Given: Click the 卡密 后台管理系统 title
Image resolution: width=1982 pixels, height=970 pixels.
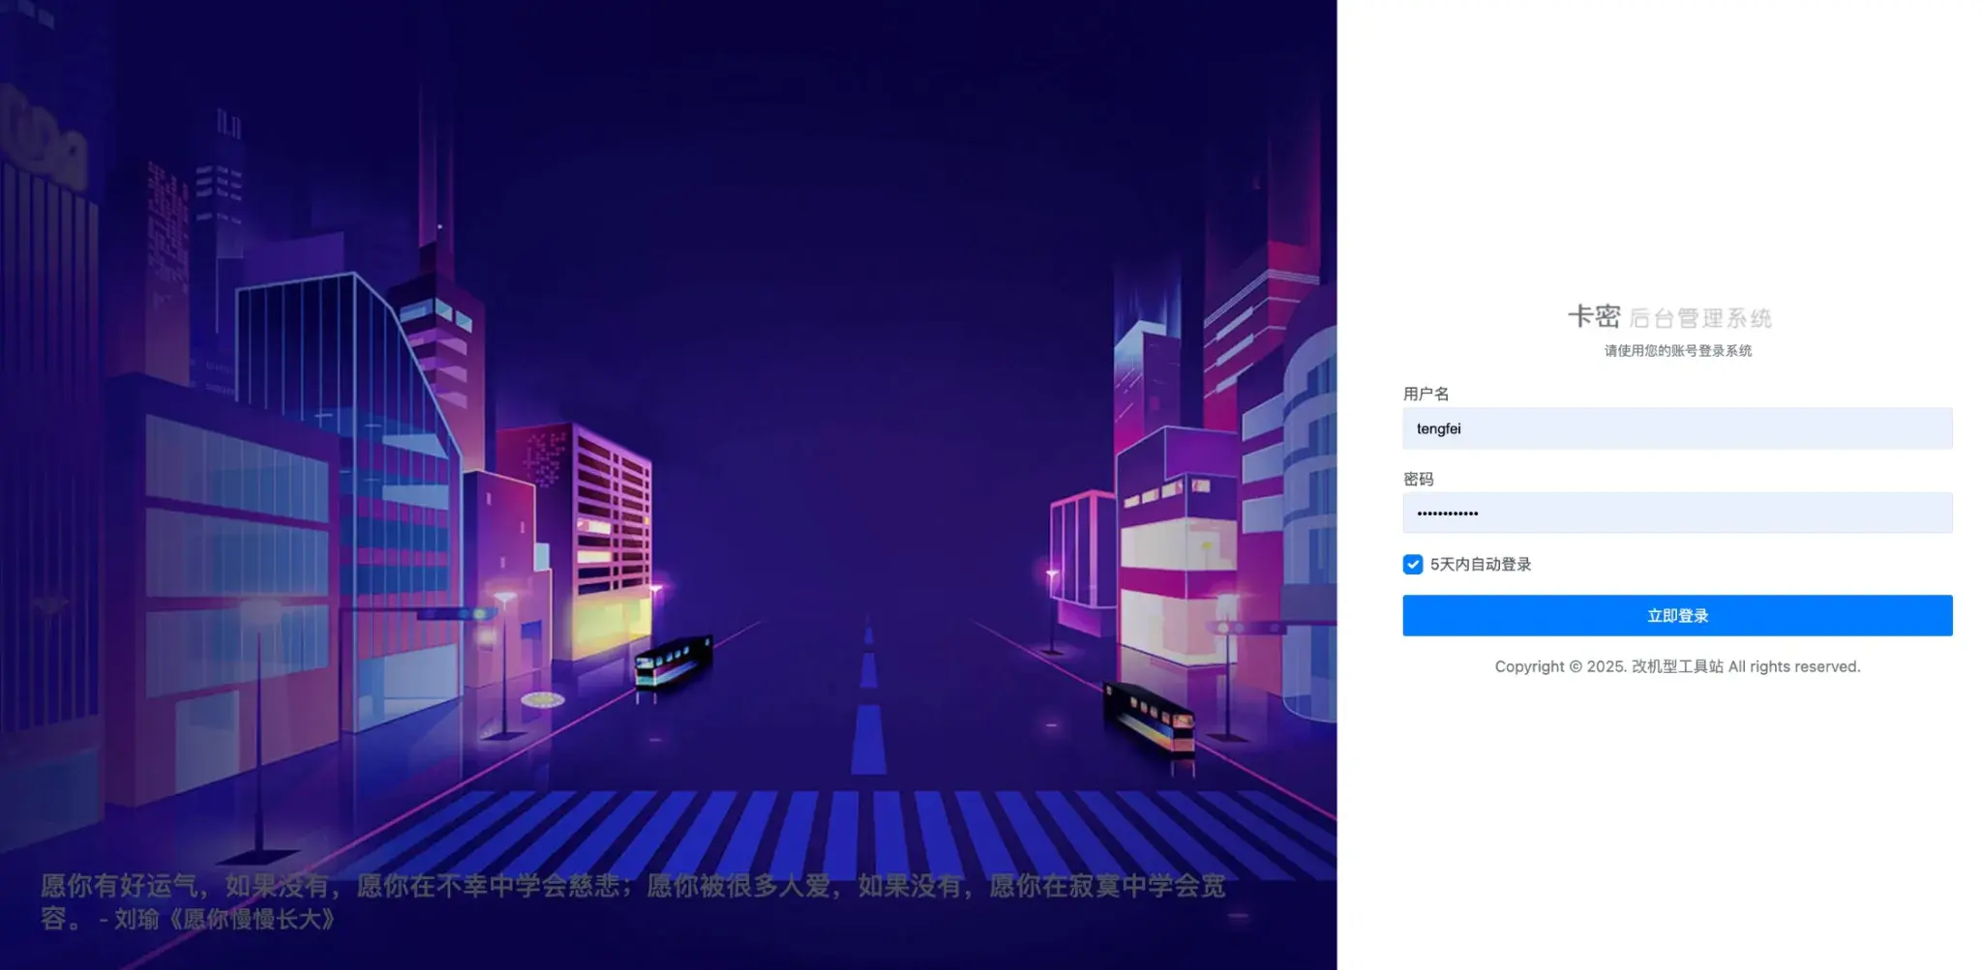Looking at the screenshot, I should point(1670,317).
